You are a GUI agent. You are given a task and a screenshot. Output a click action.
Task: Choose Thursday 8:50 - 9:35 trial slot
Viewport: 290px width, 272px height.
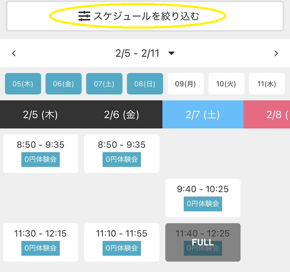[40, 154]
